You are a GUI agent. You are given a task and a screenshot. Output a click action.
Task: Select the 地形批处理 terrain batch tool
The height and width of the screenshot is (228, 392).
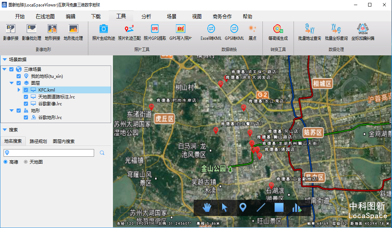coord(73,33)
